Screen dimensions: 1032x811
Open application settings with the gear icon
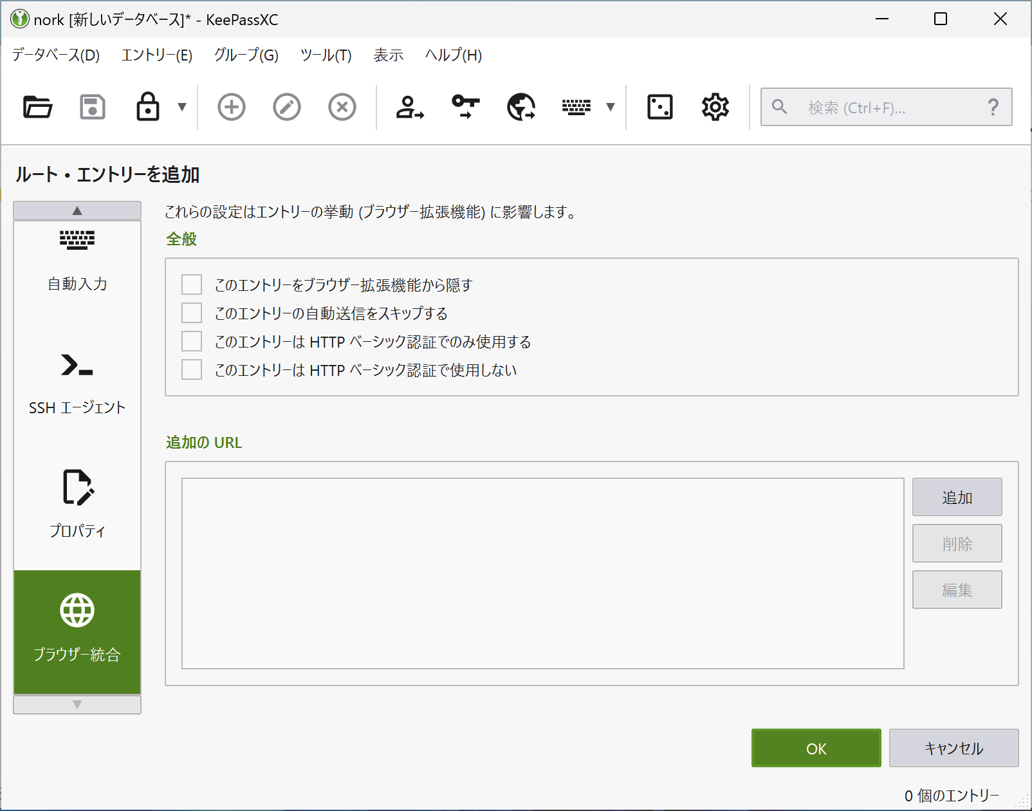(714, 107)
